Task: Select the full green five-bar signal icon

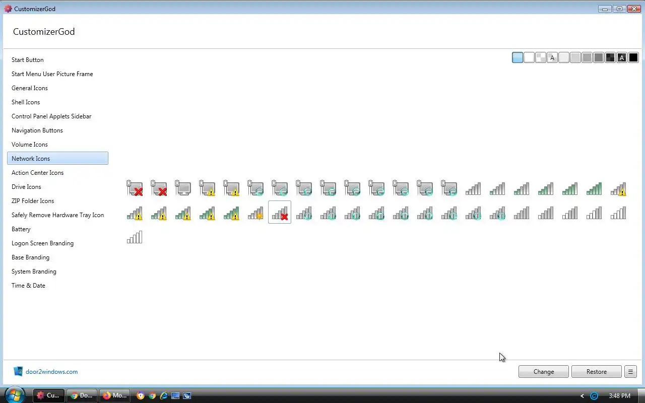Action: [x=594, y=188]
